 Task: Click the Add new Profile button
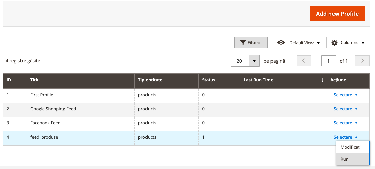[337, 14]
